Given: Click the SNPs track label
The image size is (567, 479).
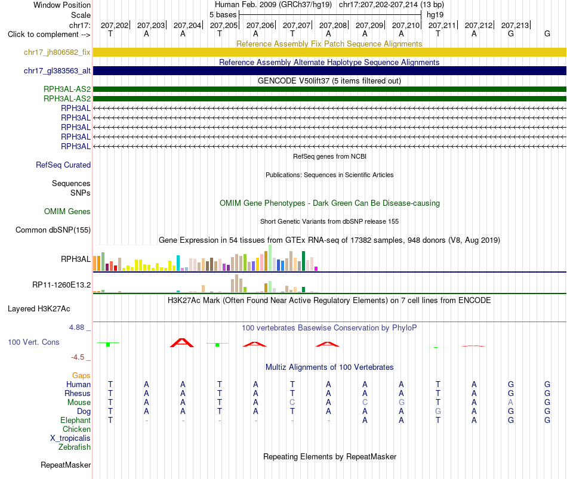Looking at the screenshot, I should [x=81, y=193].
